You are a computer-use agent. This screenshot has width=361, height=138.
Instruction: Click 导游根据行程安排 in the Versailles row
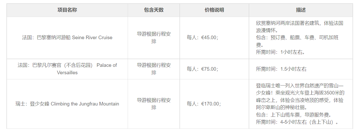(154, 69)
